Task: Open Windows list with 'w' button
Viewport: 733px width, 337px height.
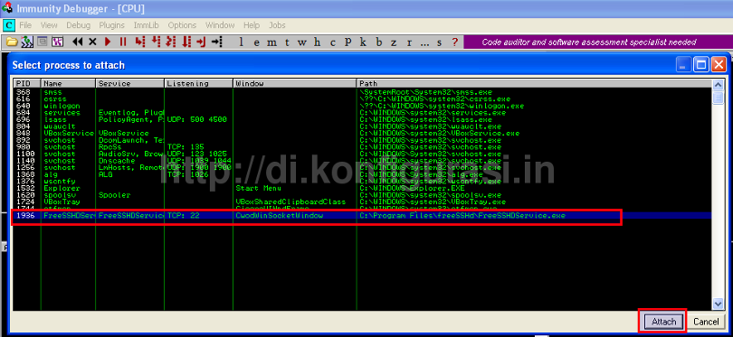Action: tap(302, 42)
